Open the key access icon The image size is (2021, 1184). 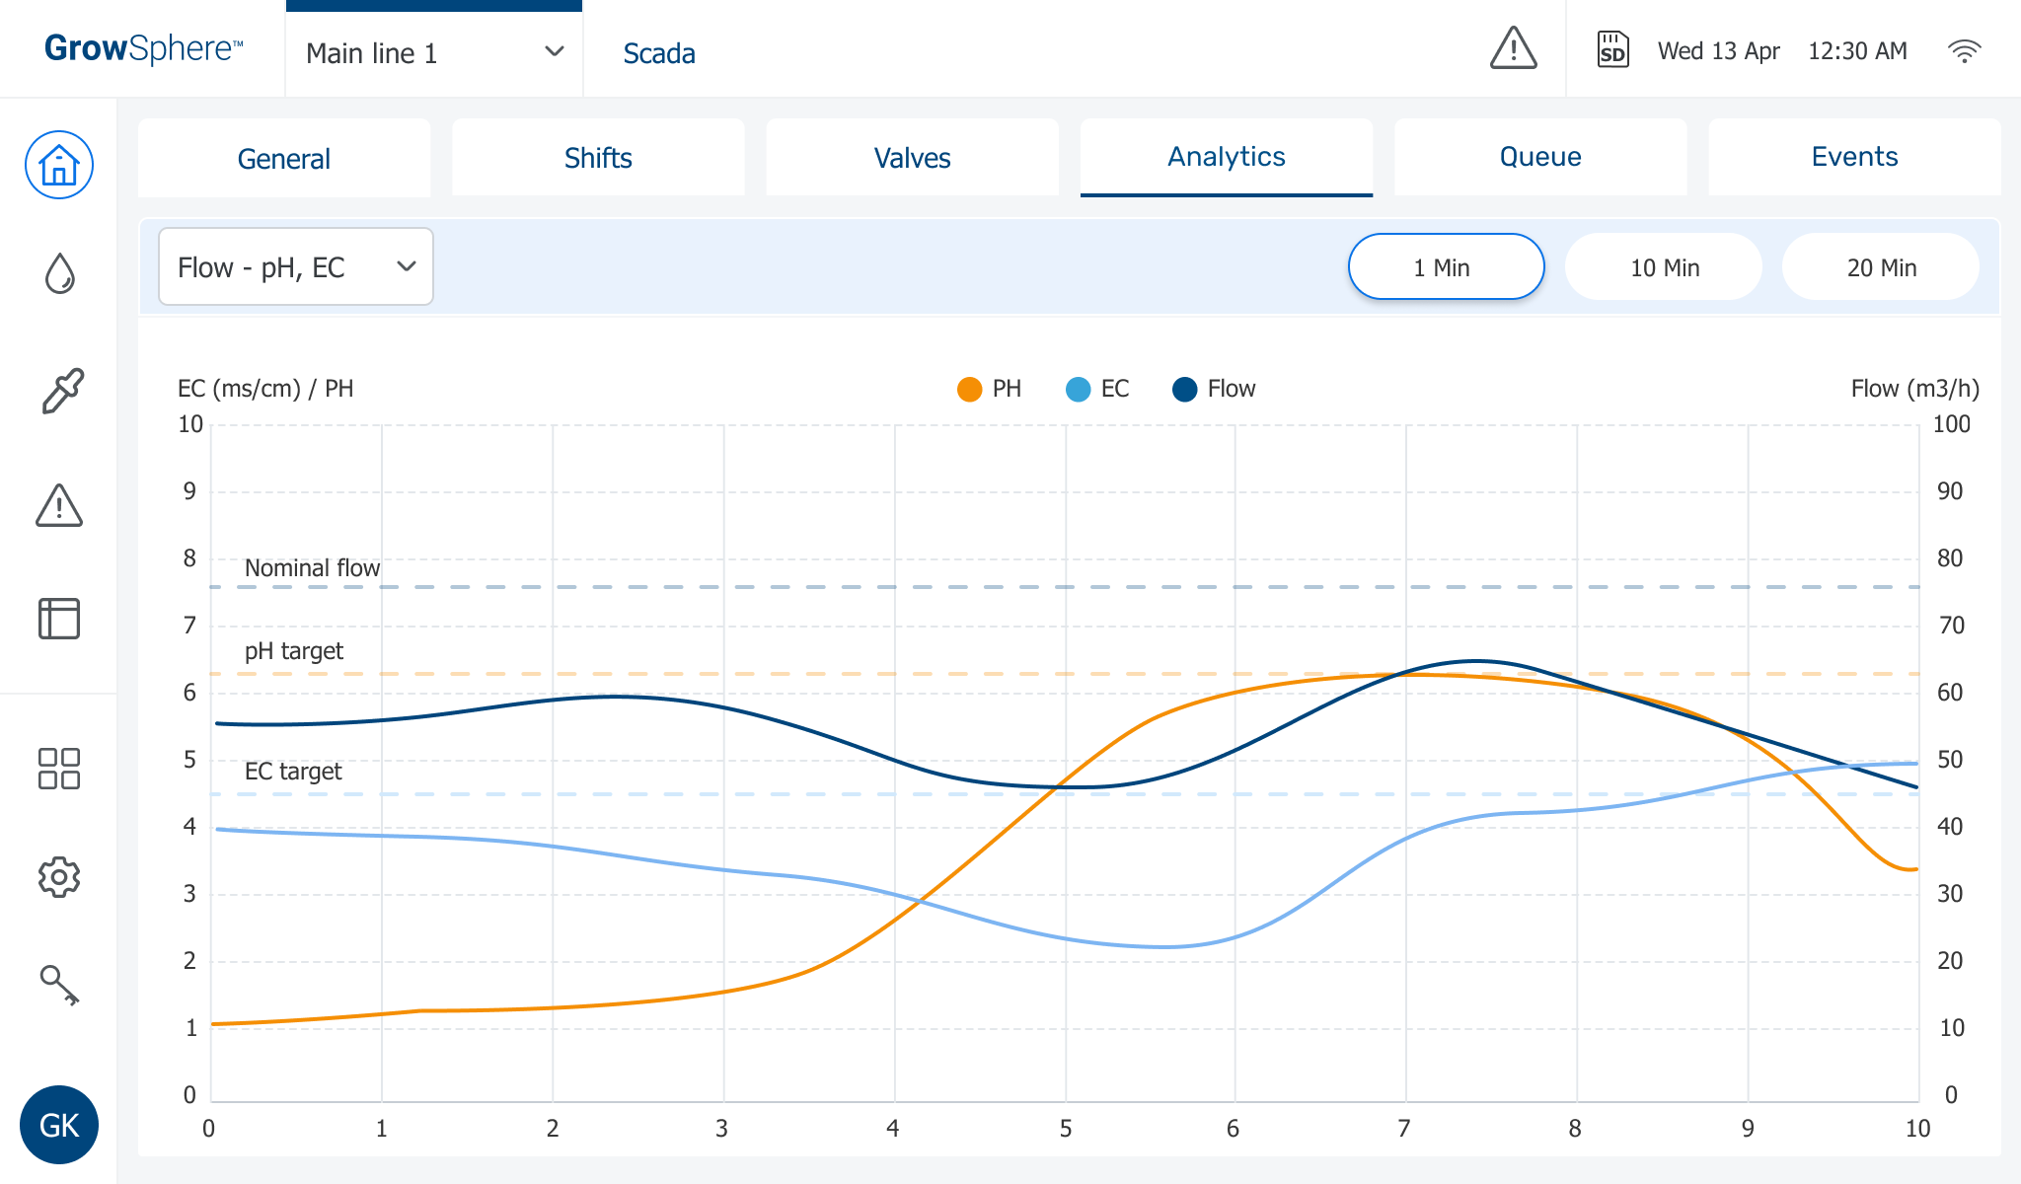coord(59,985)
